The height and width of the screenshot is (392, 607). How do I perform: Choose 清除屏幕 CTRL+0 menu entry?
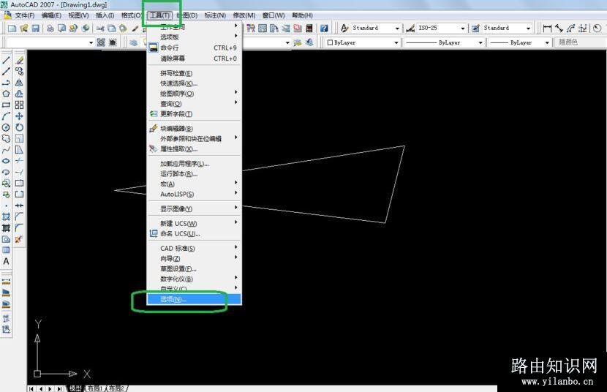195,59
